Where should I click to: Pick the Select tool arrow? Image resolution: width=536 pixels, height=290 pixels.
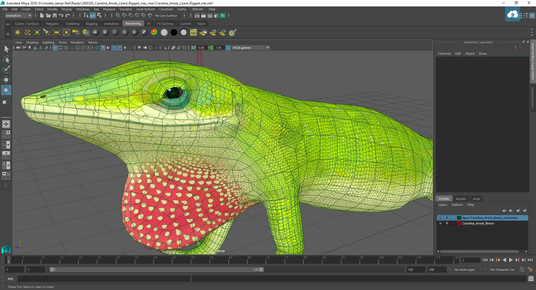coord(6,49)
